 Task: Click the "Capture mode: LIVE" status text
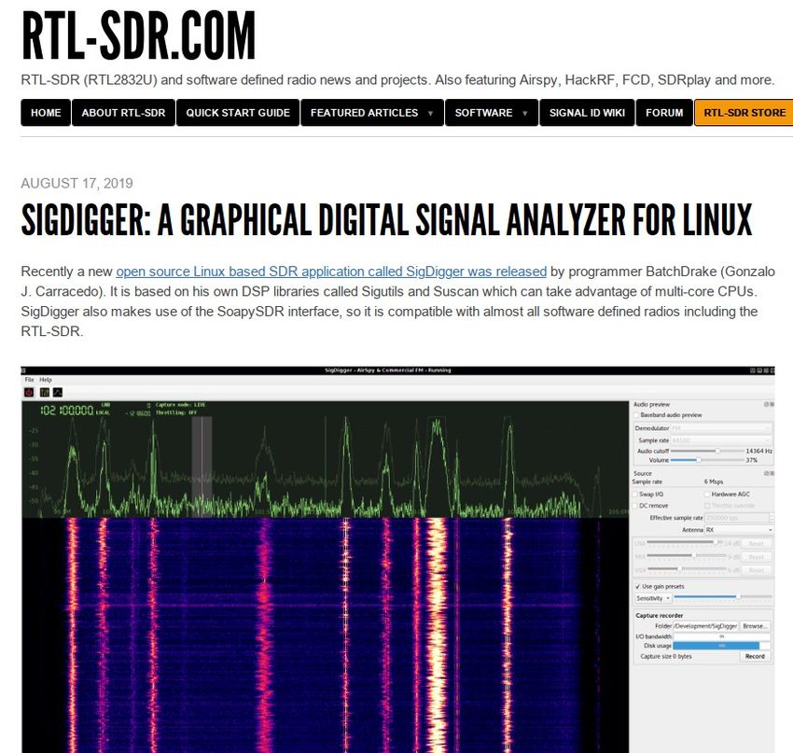(180, 405)
